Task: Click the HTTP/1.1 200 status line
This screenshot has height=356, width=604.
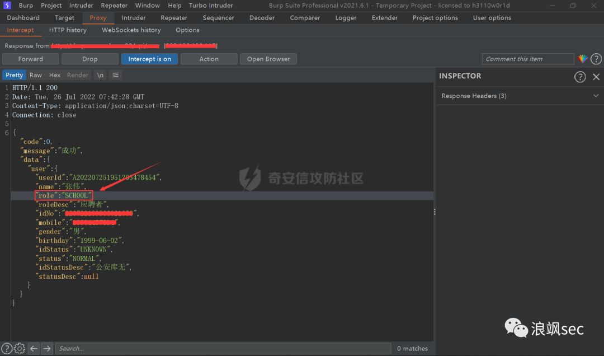Action: (x=35, y=87)
